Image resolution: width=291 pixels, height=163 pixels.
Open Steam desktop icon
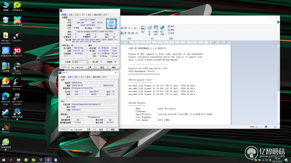[5, 113]
